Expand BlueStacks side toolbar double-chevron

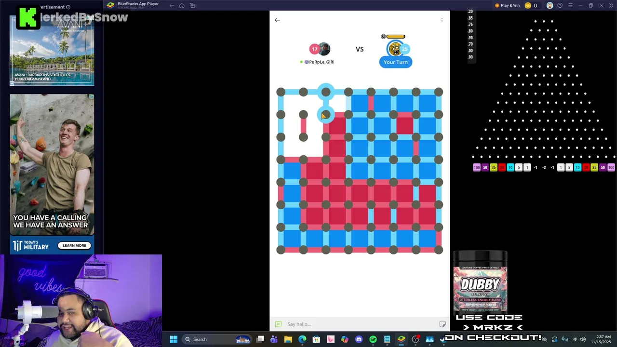611,5
